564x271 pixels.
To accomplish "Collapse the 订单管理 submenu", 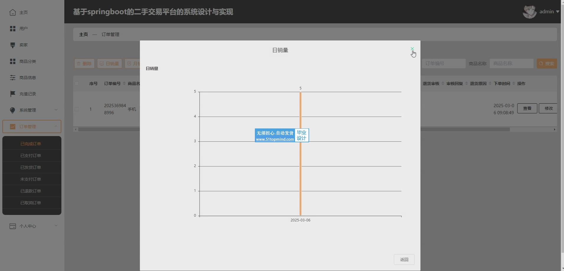I will [56, 126].
